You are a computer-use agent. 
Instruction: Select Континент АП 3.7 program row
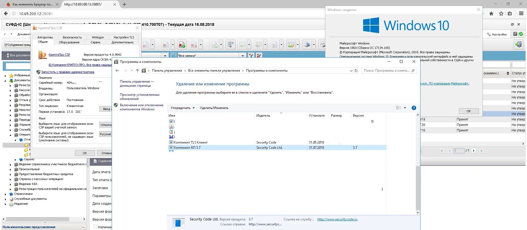(x=277, y=148)
